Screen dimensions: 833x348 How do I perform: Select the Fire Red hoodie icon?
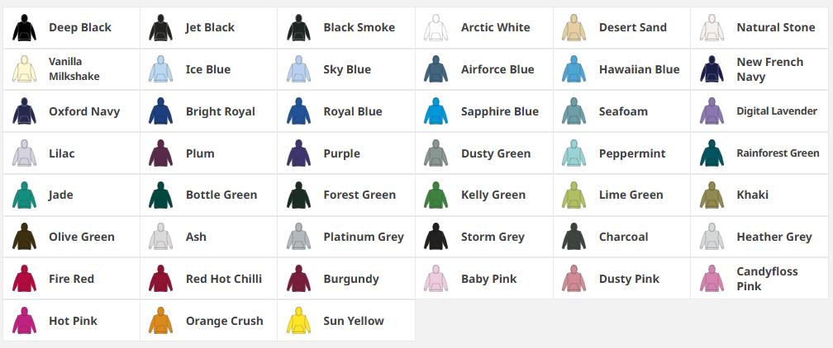[x=24, y=279]
